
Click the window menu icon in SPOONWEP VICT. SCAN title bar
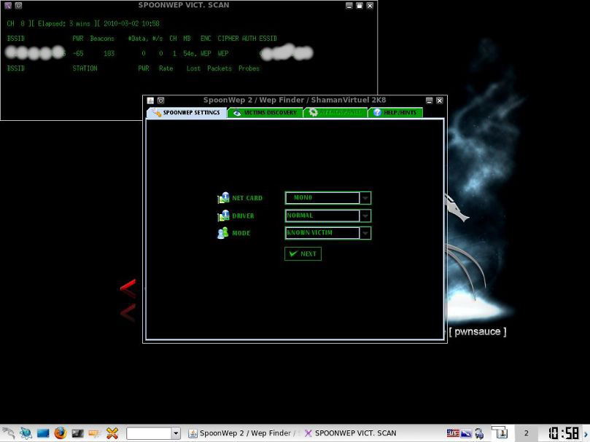[7, 5]
